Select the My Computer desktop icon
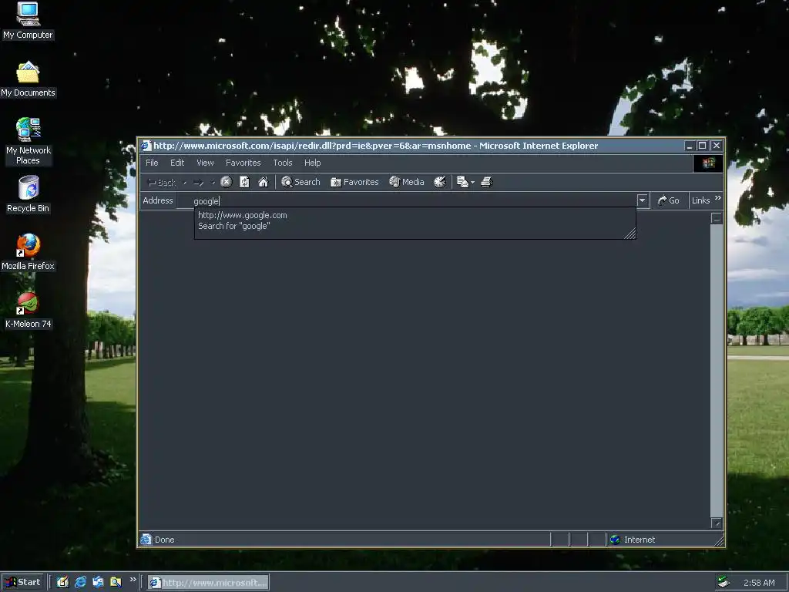The height and width of the screenshot is (592, 789). coord(28,20)
